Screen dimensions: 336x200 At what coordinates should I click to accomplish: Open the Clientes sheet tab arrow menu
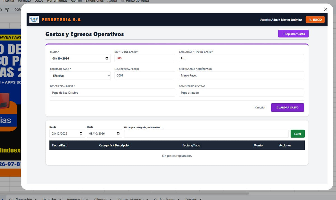point(111,199)
